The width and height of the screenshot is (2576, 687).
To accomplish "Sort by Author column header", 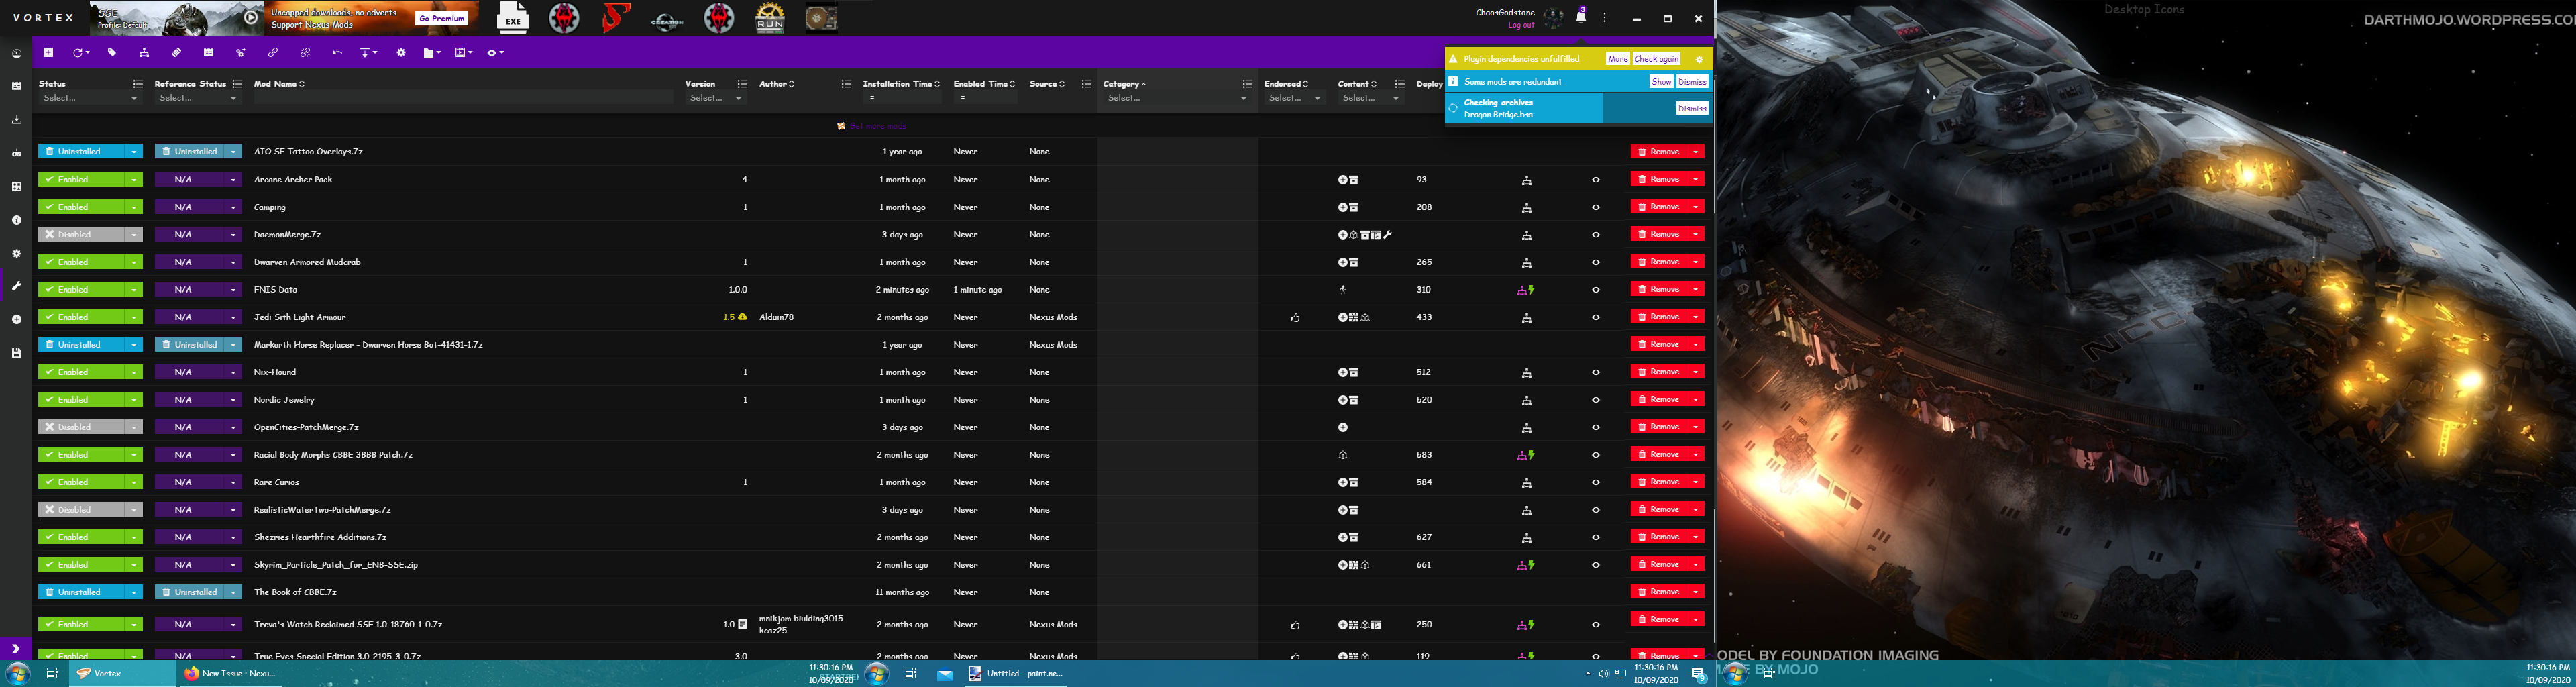I will (777, 84).
